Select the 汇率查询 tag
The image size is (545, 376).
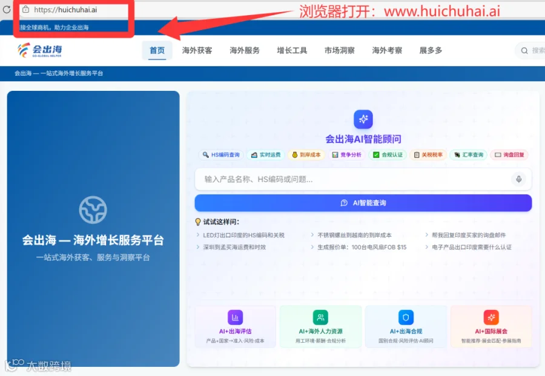point(469,154)
